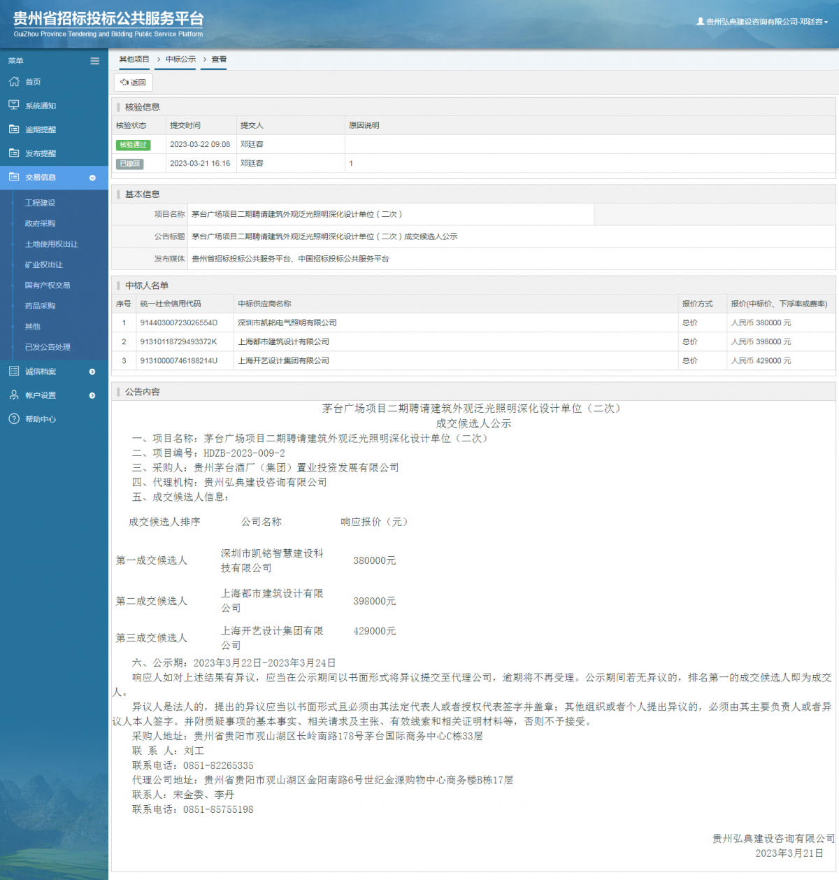839x880 pixels.
Task: Click phone number 0851-85755198
Action: pyautogui.click(x=218, y=810)
